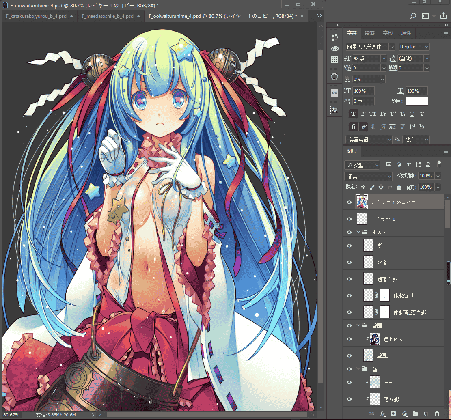Create a new layer group folder icon
The width and height of the screenshot is (451, 420).
pos(415,414)
